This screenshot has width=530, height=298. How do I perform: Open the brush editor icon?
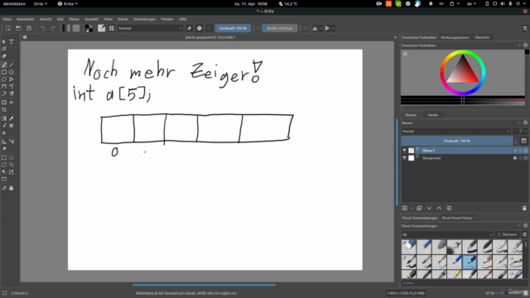(101, 28)
